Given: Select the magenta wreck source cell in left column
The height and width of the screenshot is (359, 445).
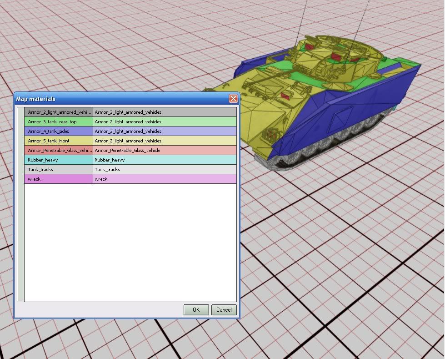Looking at the screenshot, I should click(59, 179).
